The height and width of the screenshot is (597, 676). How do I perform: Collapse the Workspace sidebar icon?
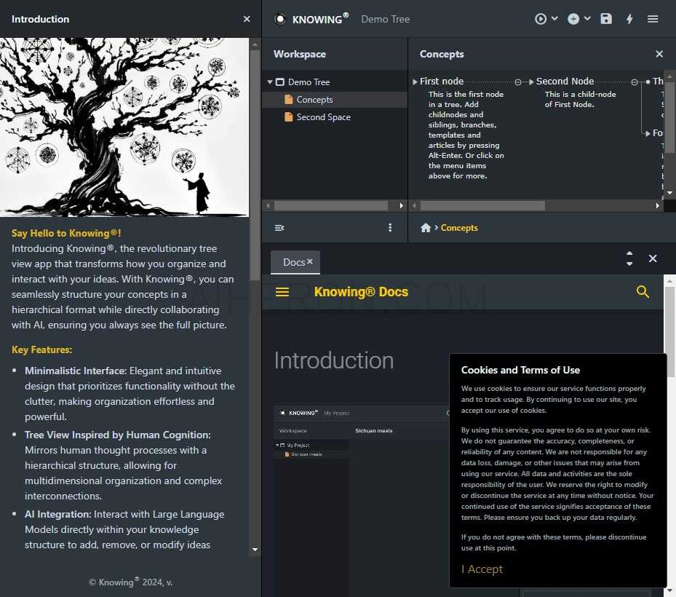(x=279, y=228)
